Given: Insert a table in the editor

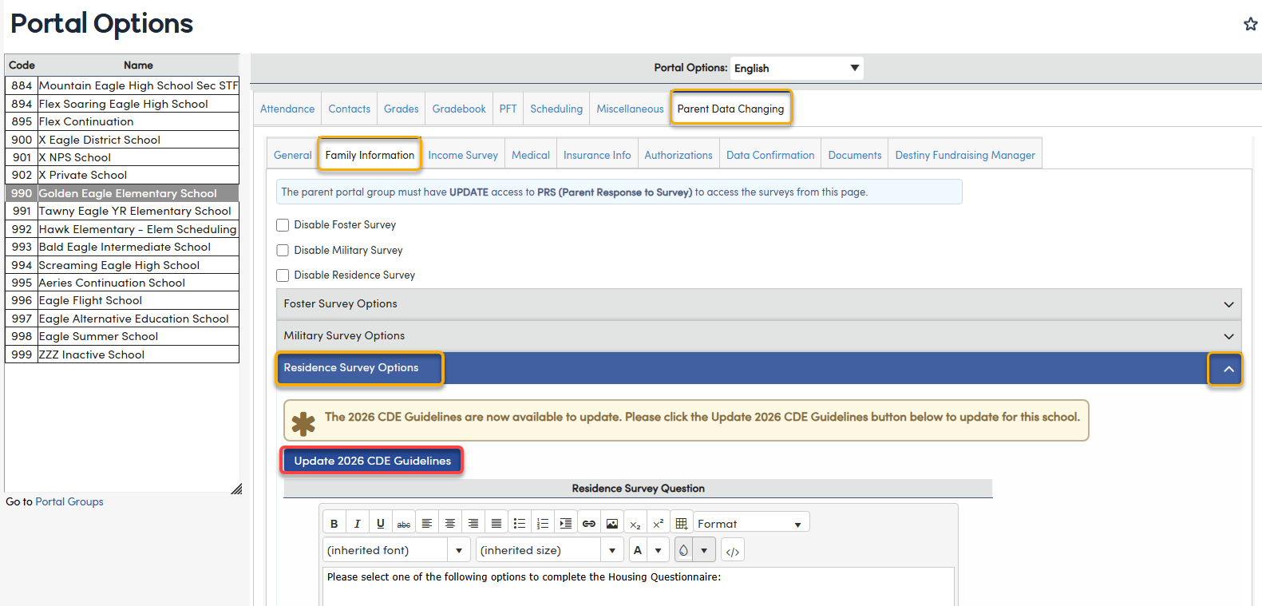Looking at the screenshot, I should (x=682, y=524).
